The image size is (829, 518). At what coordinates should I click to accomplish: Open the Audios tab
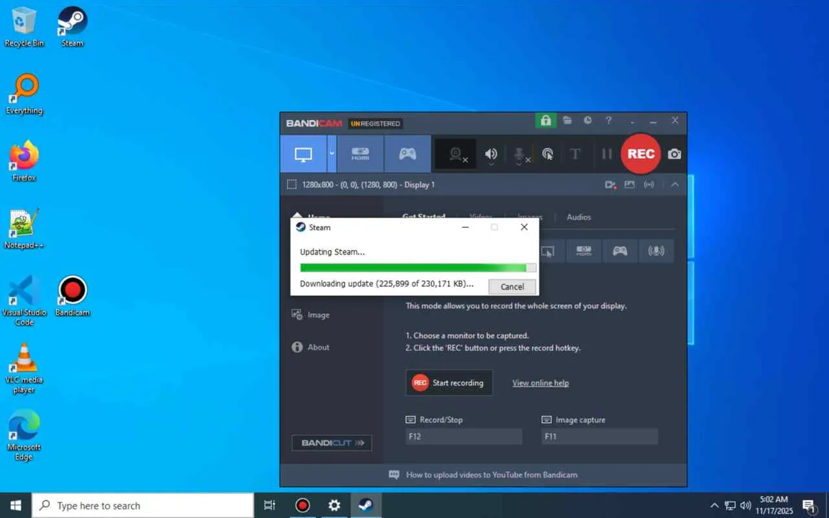coord(579,217)
